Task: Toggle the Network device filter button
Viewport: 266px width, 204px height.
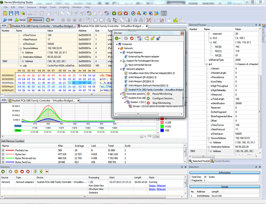Action: [35, 20]
